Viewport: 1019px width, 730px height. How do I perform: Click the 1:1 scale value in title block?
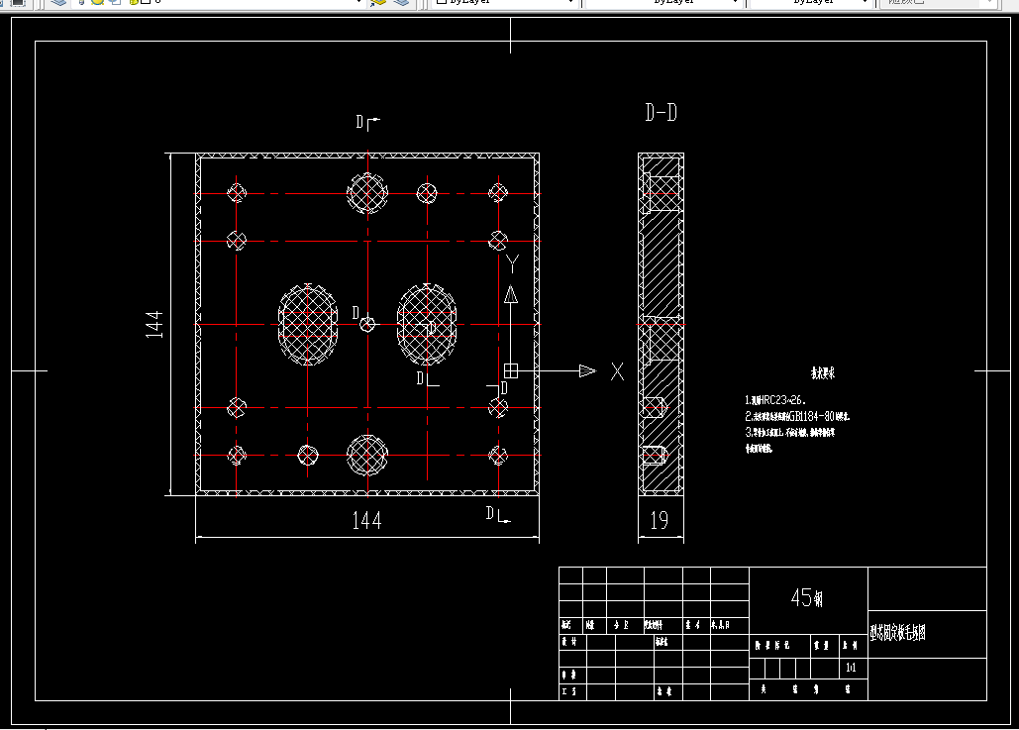851,668
